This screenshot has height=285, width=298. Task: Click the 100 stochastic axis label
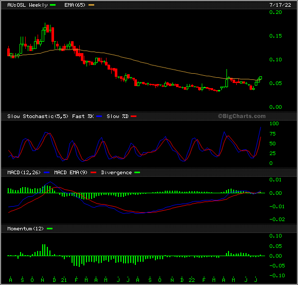point(274,124)
